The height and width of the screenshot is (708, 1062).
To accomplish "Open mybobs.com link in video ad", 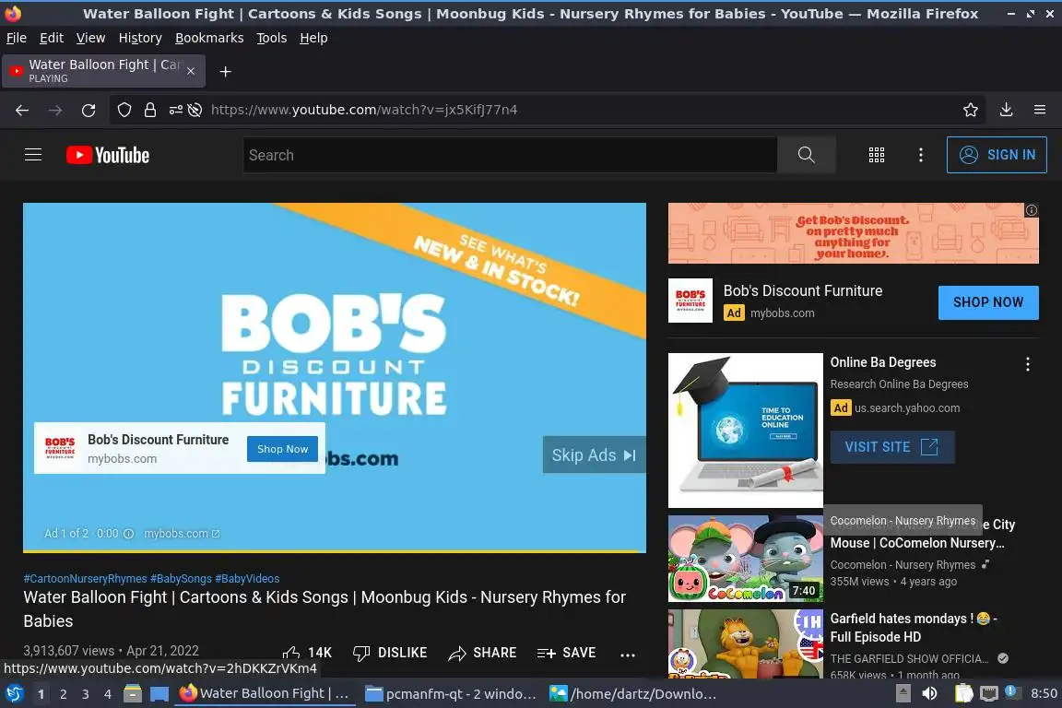I will click(182, 534).
